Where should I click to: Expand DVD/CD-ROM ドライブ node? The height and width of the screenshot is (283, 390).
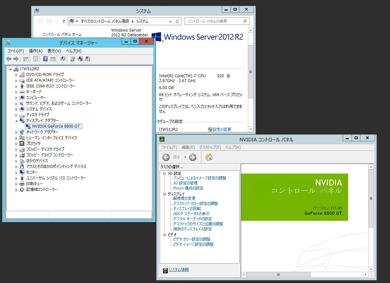click(x=17, y=75)
